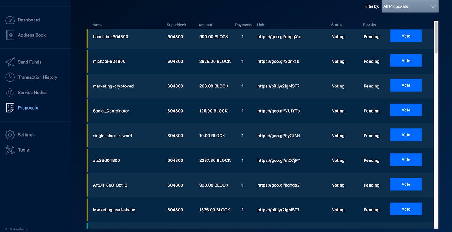Click the 3.10.4-redesign version label
This screenshot has height=232, width=452.
point(17,229)
